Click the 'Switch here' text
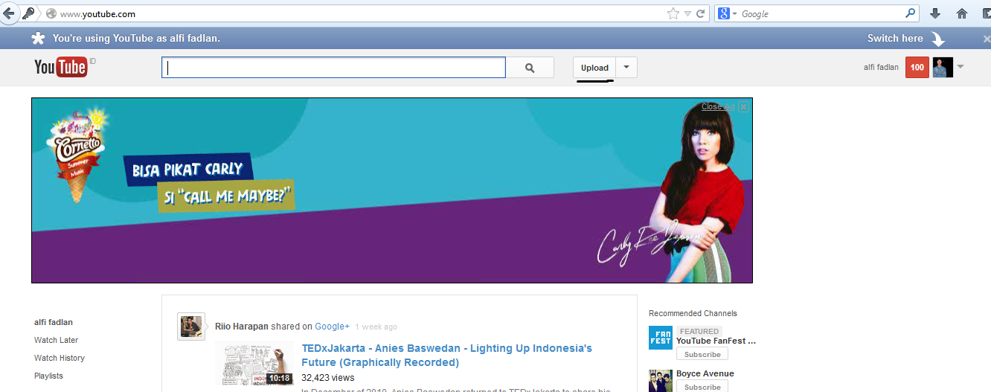 pos(895,38)
